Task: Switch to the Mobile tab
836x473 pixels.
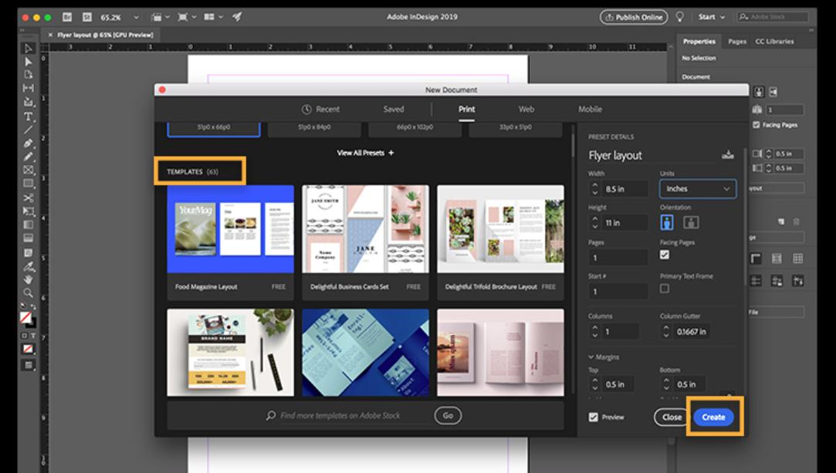Action: point(591,110)
